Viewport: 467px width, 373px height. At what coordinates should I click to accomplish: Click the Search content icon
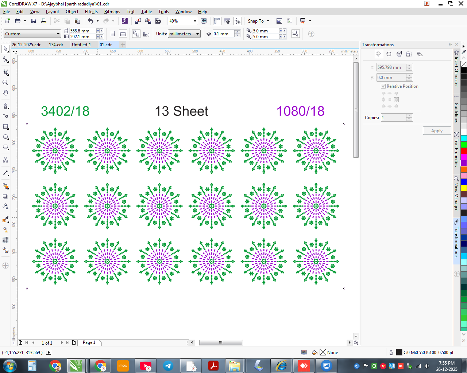click(x=125, y=21)
